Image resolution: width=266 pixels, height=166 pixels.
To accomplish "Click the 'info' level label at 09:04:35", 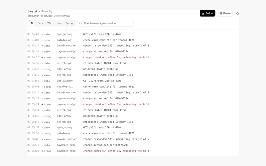I will pyautogui.click(x=47, y=63).
